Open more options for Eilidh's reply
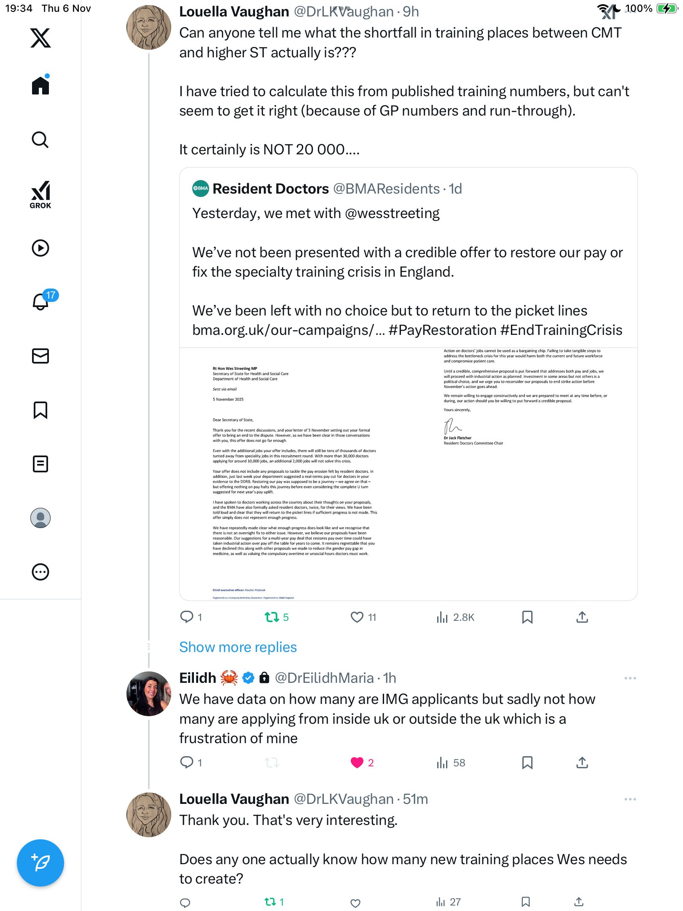The width and height of the screenshot is (683, 911). 630,678
